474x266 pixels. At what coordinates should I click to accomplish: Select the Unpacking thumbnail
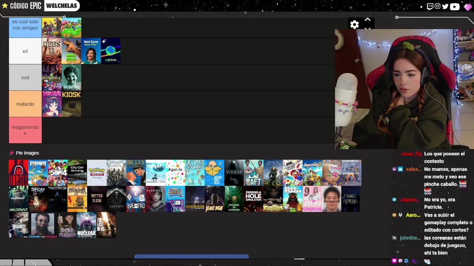pyautogui.click(x=332, y=173)
